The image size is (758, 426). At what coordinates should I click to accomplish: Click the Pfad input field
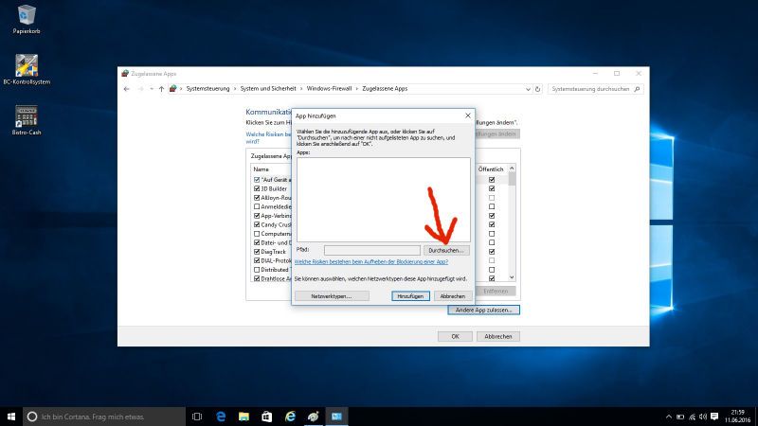pos(371,250)
